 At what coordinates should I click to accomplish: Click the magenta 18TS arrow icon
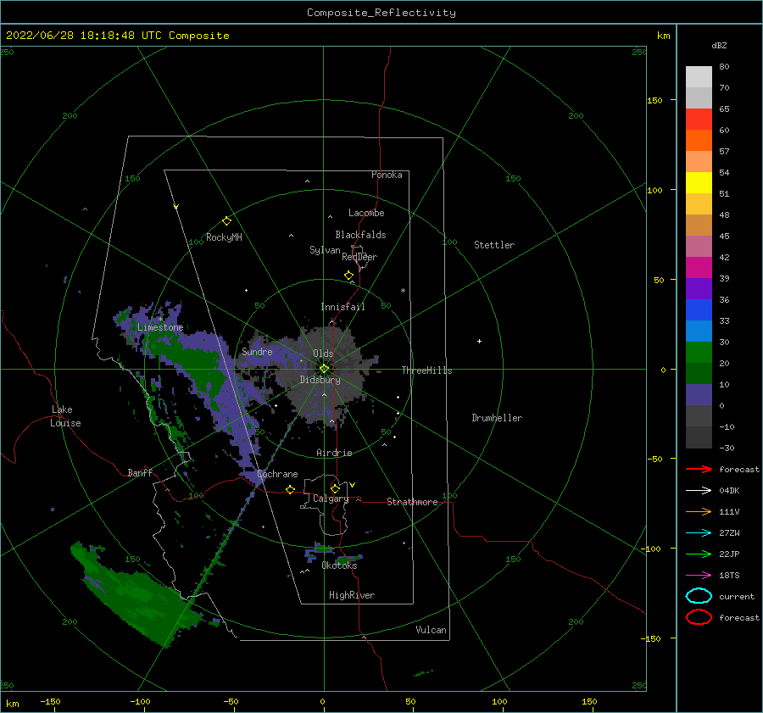coord(699,576)
